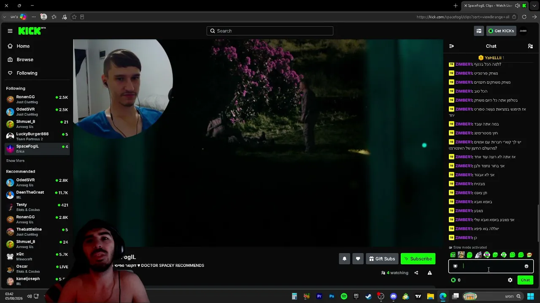Image resolution: width=540 pixels, height=303 pixels.
Task: Subscribe to the channel
Action: (x=418, y=259)
